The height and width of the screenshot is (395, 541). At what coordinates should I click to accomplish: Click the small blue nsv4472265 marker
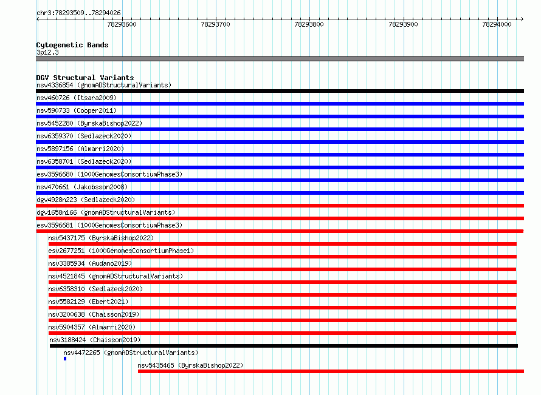coord(65,359)
